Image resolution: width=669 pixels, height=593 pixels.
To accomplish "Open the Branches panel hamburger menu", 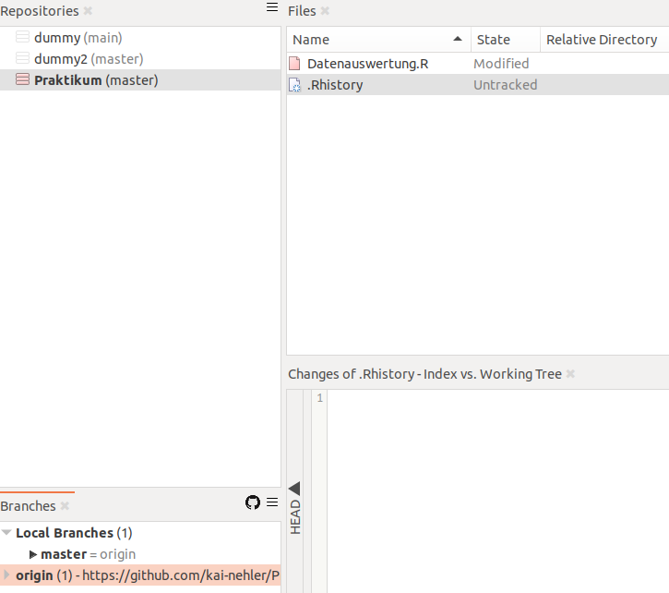I will coord(271,502).
